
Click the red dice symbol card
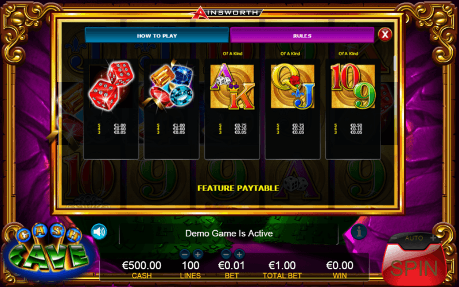111,109
